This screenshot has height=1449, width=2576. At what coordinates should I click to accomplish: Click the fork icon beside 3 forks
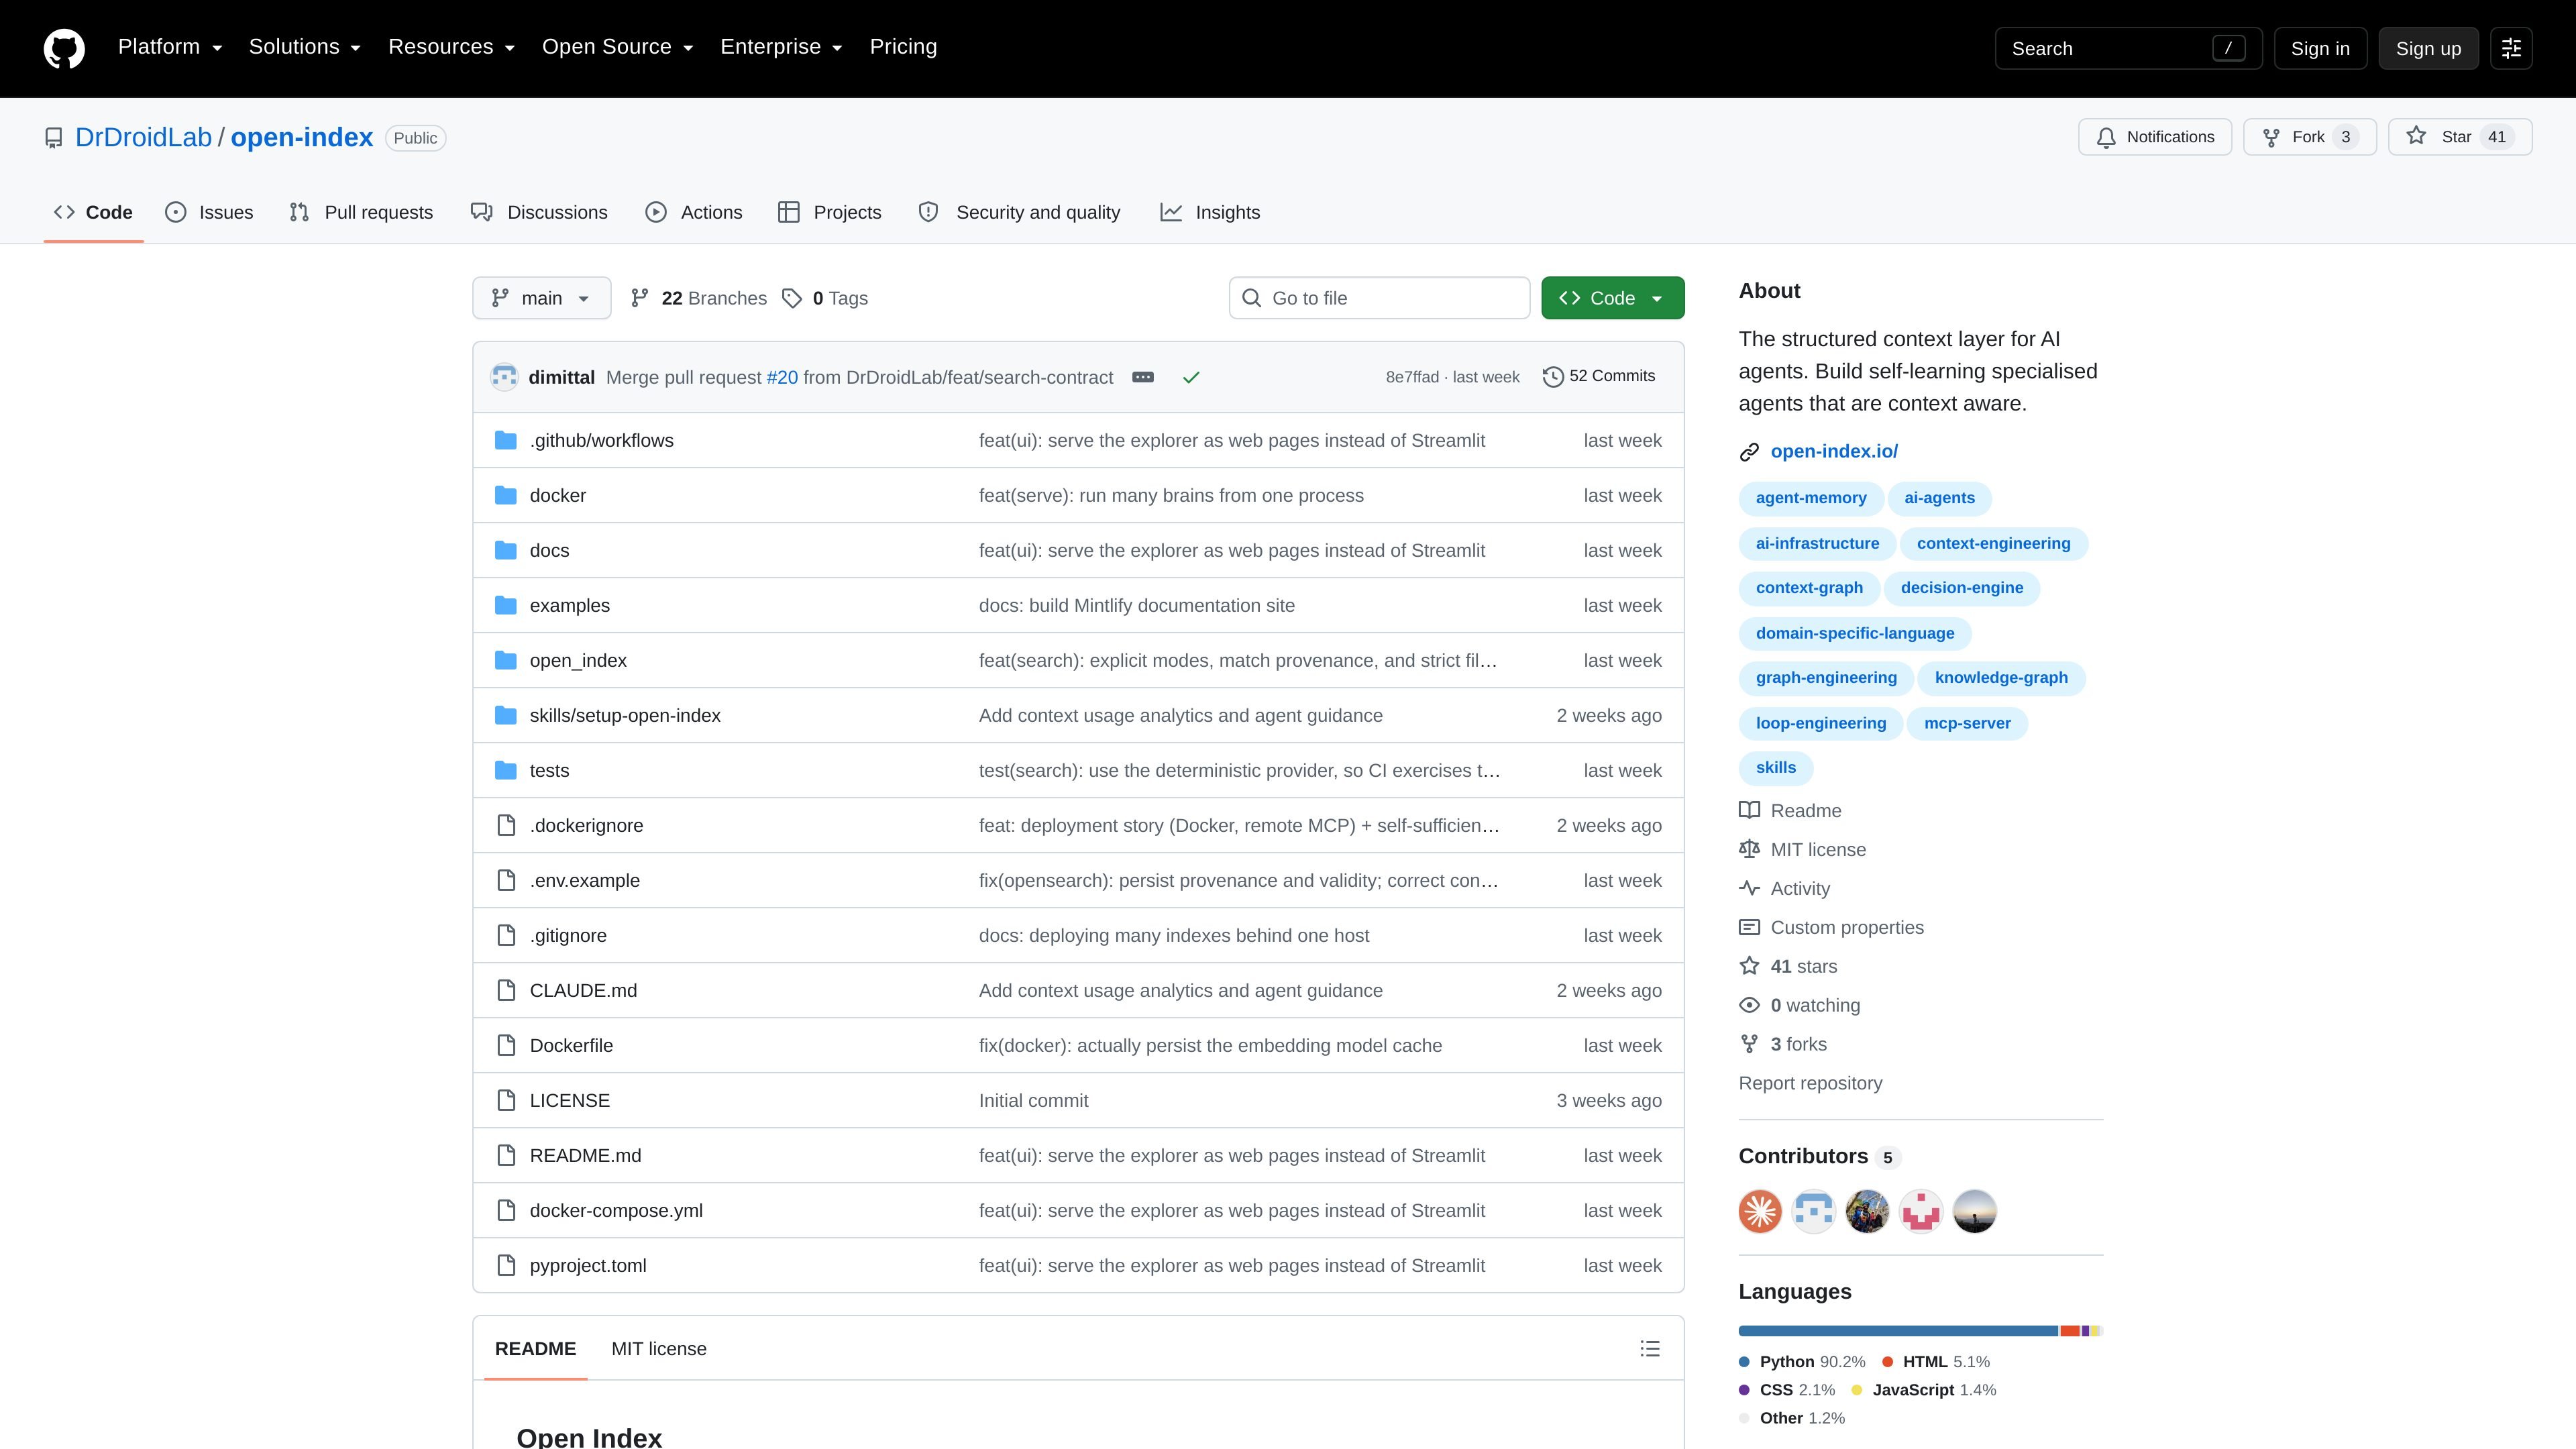tap(1749, 1044)
